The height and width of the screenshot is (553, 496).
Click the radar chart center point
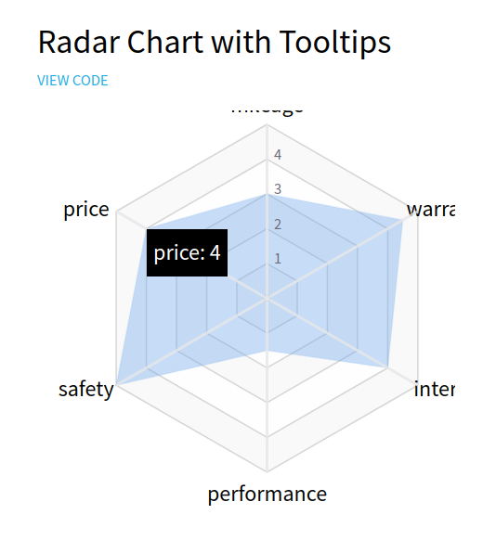click(268, 299)
